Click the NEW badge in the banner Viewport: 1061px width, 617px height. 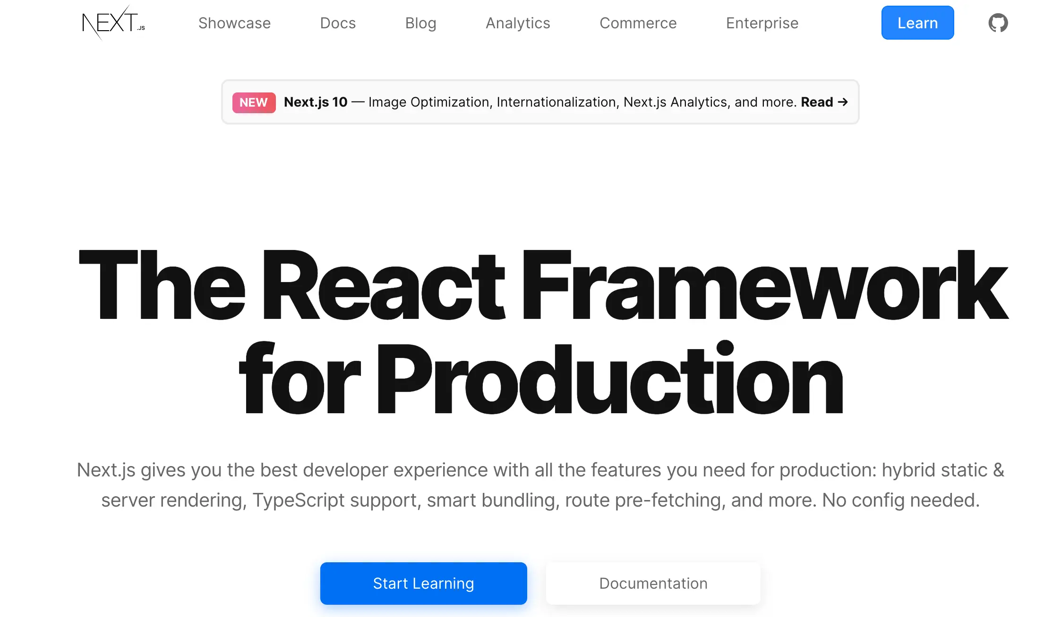(x=254, y=102)
